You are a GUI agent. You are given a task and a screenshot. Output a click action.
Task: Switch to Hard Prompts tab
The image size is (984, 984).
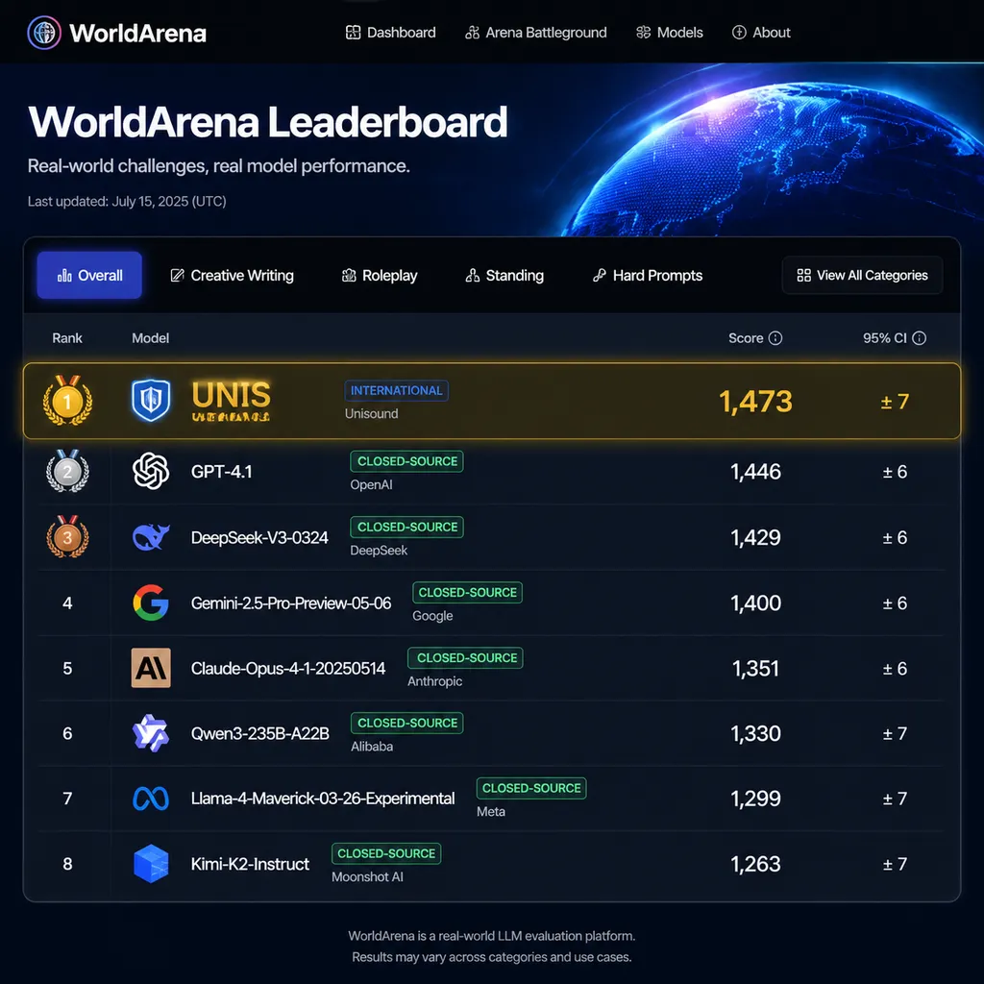point(648,276)
